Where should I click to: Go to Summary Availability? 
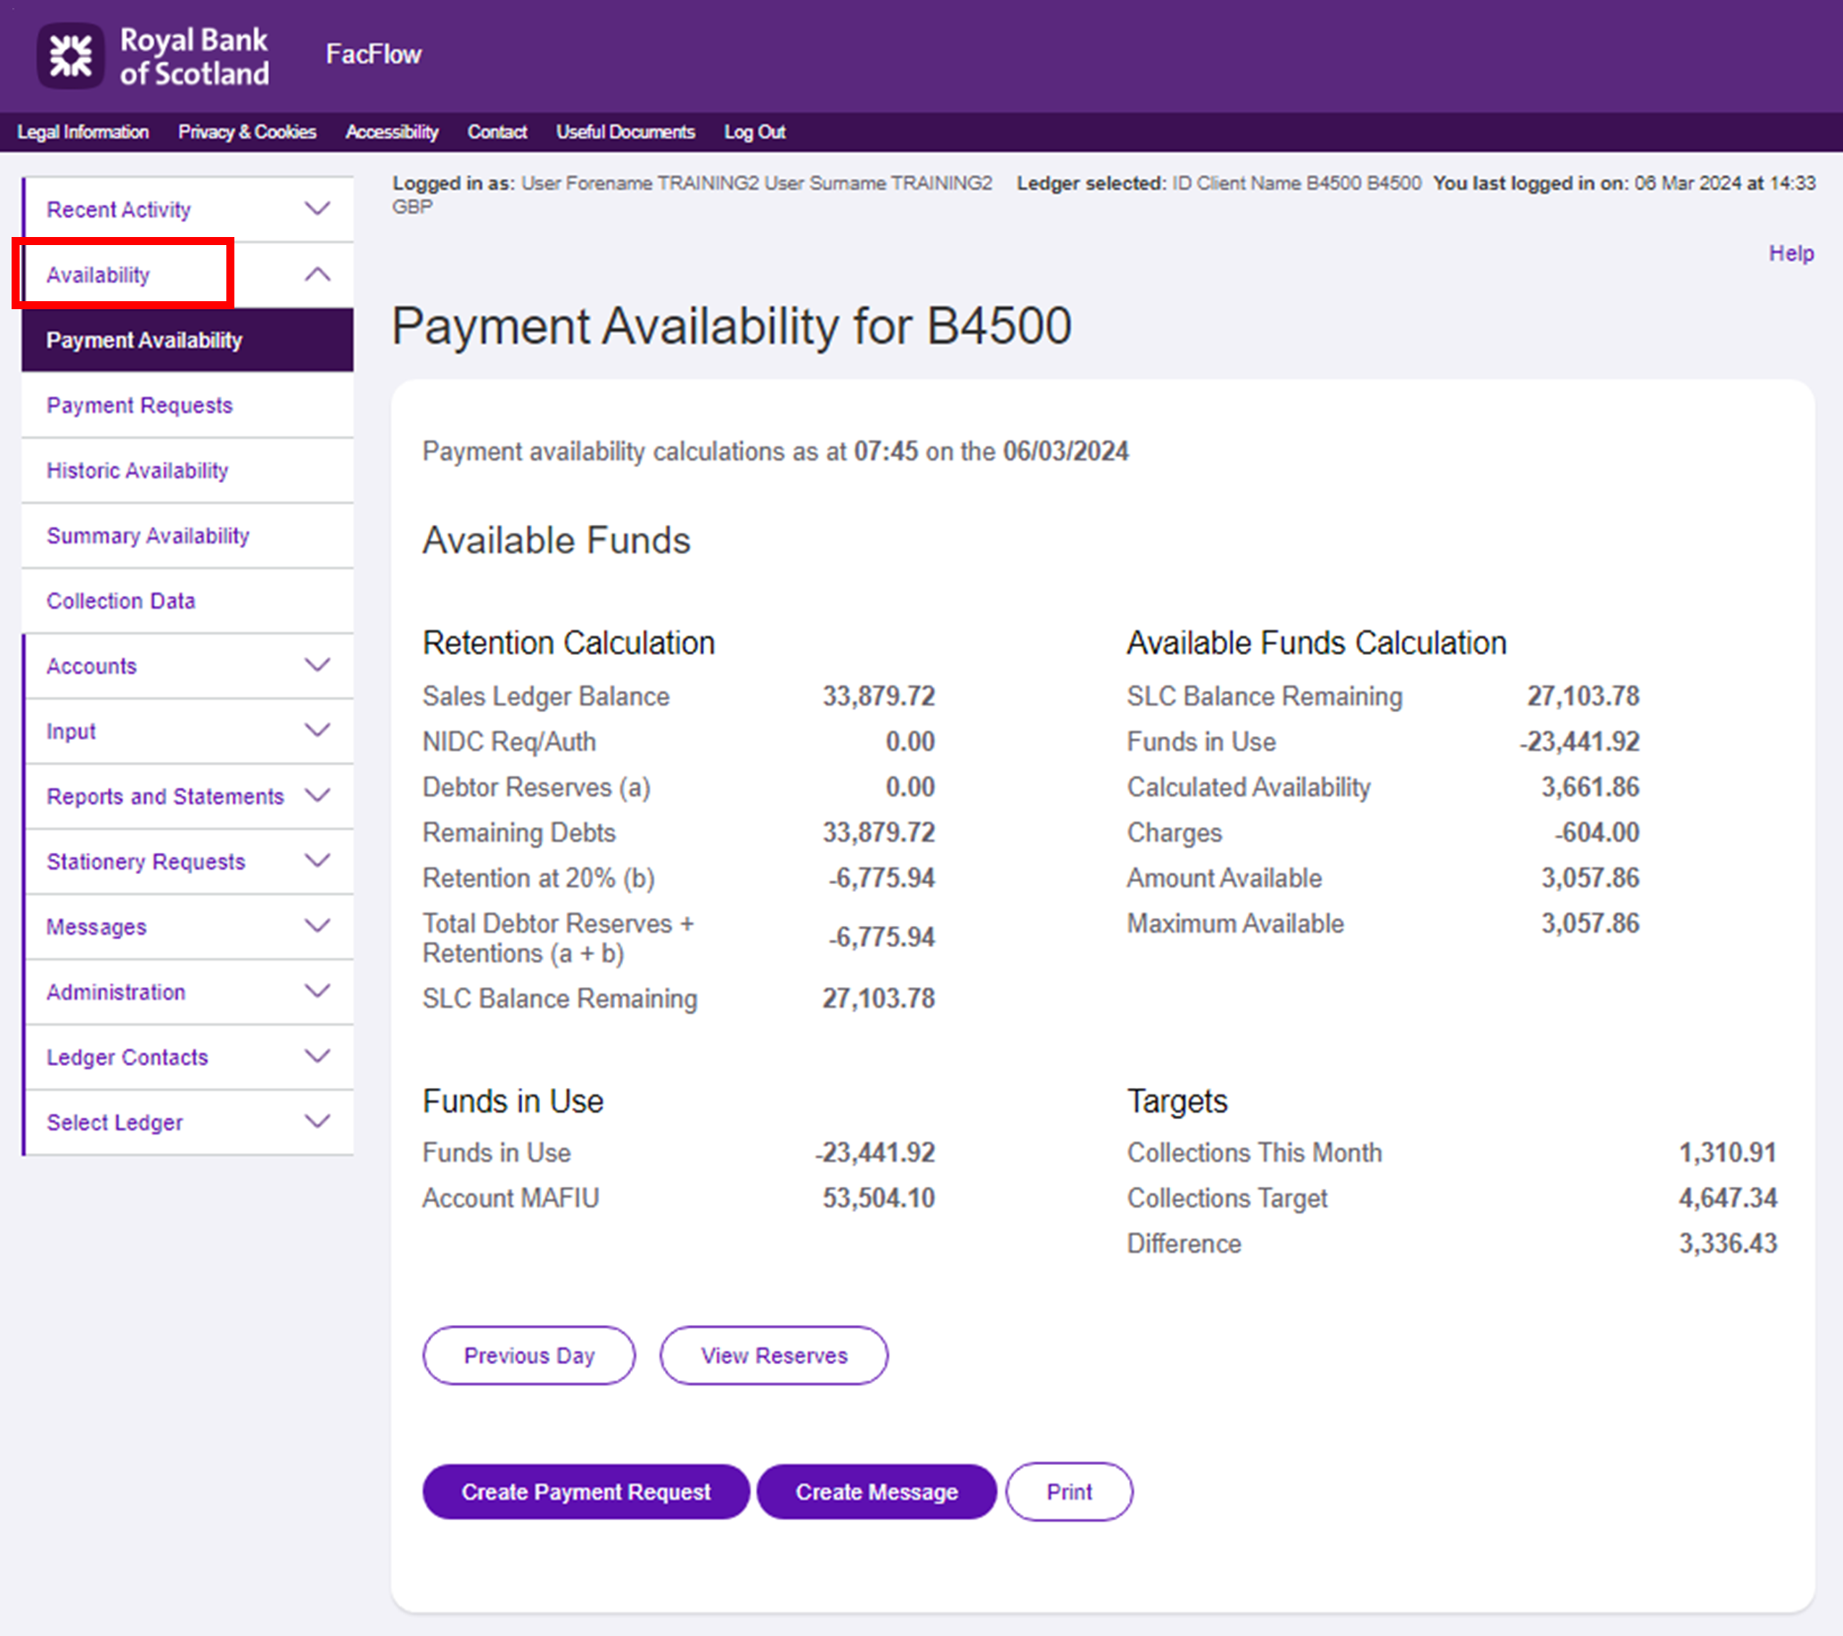click(148, 536)
